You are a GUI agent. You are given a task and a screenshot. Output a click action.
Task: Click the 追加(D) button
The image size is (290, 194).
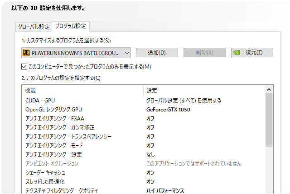coord(157,53)
